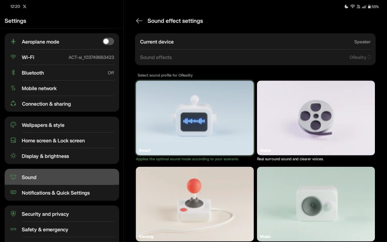This screenshot has height=242, width=387.
Task: Click the Security and privacy shield icon
Action: [14, 214]
